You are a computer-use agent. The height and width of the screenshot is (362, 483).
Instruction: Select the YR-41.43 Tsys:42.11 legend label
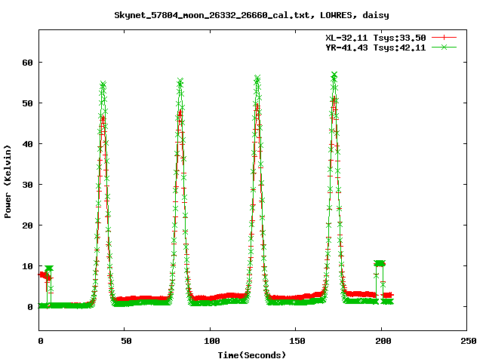pos(375,47)
